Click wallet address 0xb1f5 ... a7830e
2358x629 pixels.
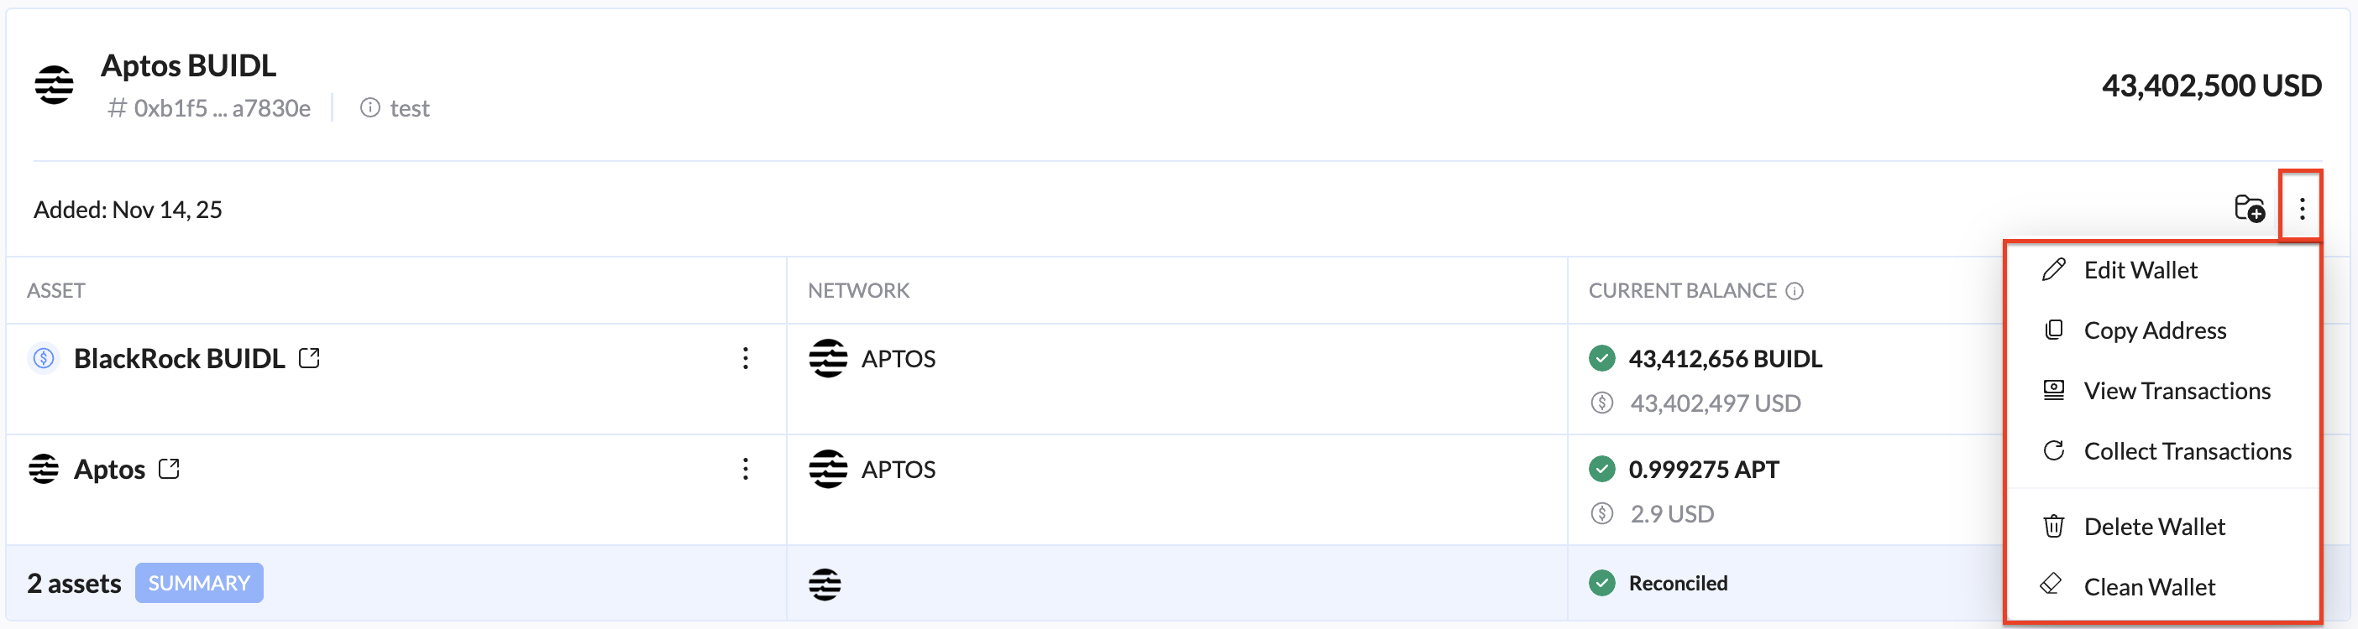(x=222, y=108)
